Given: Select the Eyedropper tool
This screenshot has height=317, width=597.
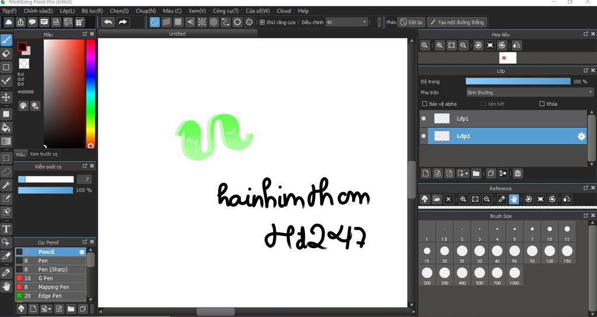Looking at the screenshot, I should pyautogui.click(x=6, y=273).
